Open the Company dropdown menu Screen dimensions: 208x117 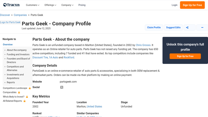point(67,5)
